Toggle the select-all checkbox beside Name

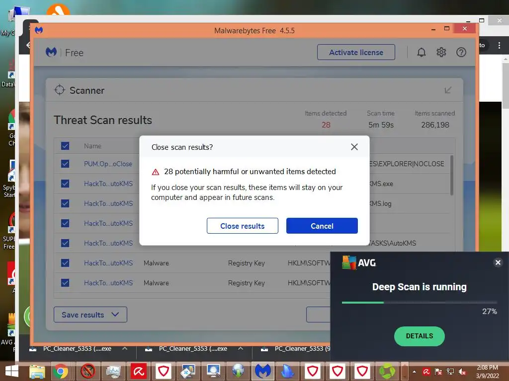(65, 146)
